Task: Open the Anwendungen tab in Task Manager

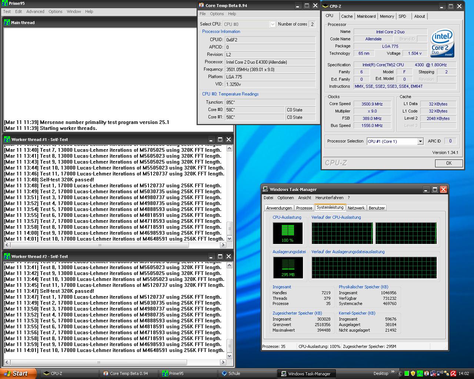Action: [x=279, y=208]
